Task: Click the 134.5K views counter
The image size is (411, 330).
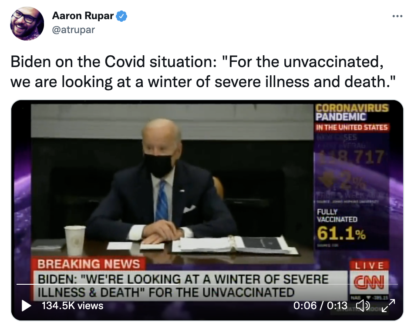Action: pos(73,306)
